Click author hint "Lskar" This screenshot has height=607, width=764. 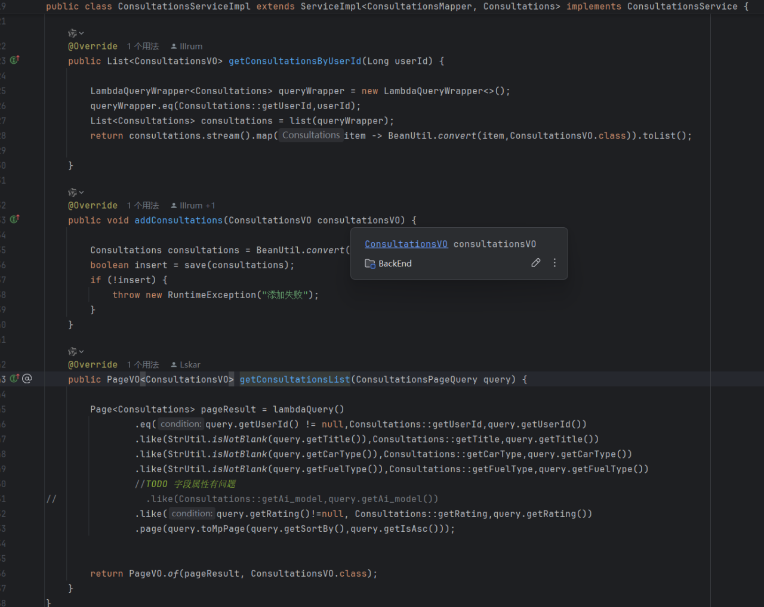pos(185,365)
